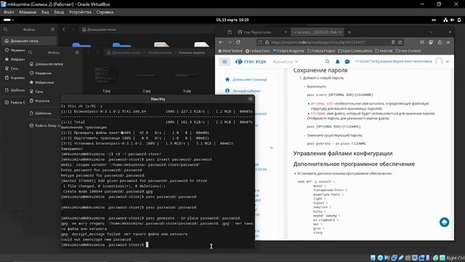
Task: Open the Устройства menu
Action: (80, 12)
